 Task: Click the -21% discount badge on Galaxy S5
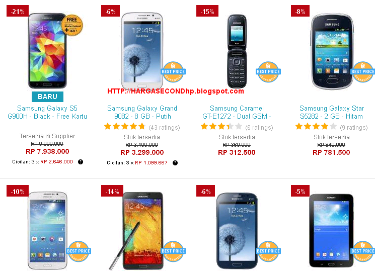coord(18,11)
